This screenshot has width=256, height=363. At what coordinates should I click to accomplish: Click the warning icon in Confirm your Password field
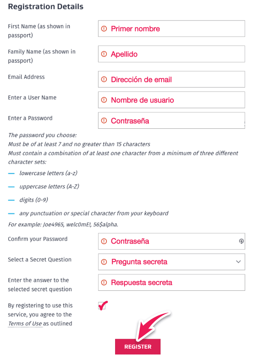tap(104, 241)
